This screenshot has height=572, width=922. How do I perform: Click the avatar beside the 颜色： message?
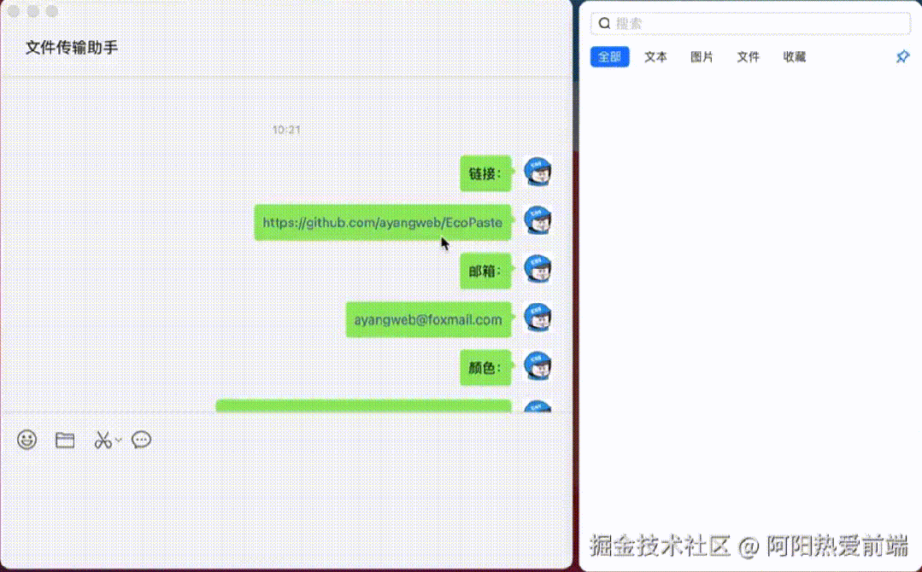[537, 366]
